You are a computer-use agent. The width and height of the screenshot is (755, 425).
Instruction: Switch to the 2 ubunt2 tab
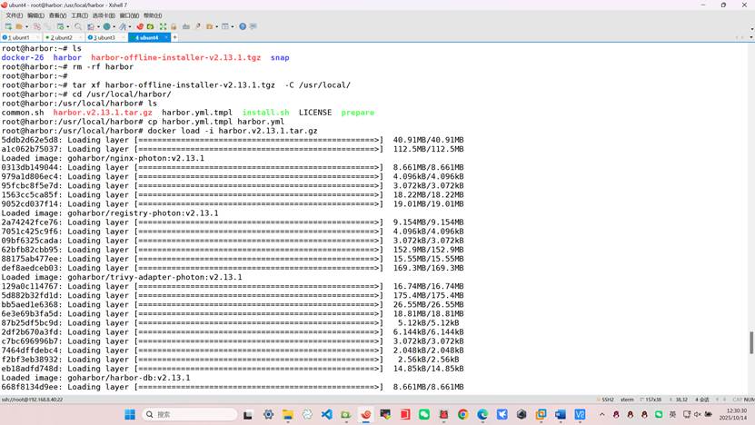[62, 37]
